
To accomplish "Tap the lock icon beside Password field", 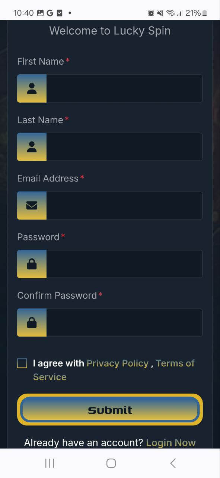I will click(32, 264).
